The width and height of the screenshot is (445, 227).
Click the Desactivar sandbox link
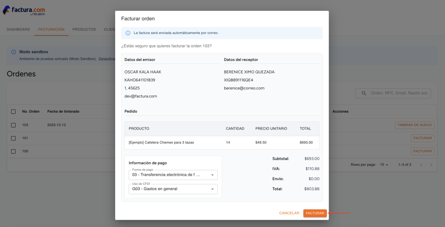tap(107, 59)
